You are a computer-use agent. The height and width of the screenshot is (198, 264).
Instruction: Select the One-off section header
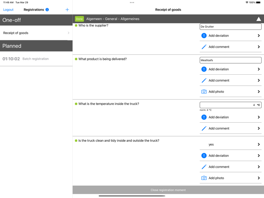[36, 20]
